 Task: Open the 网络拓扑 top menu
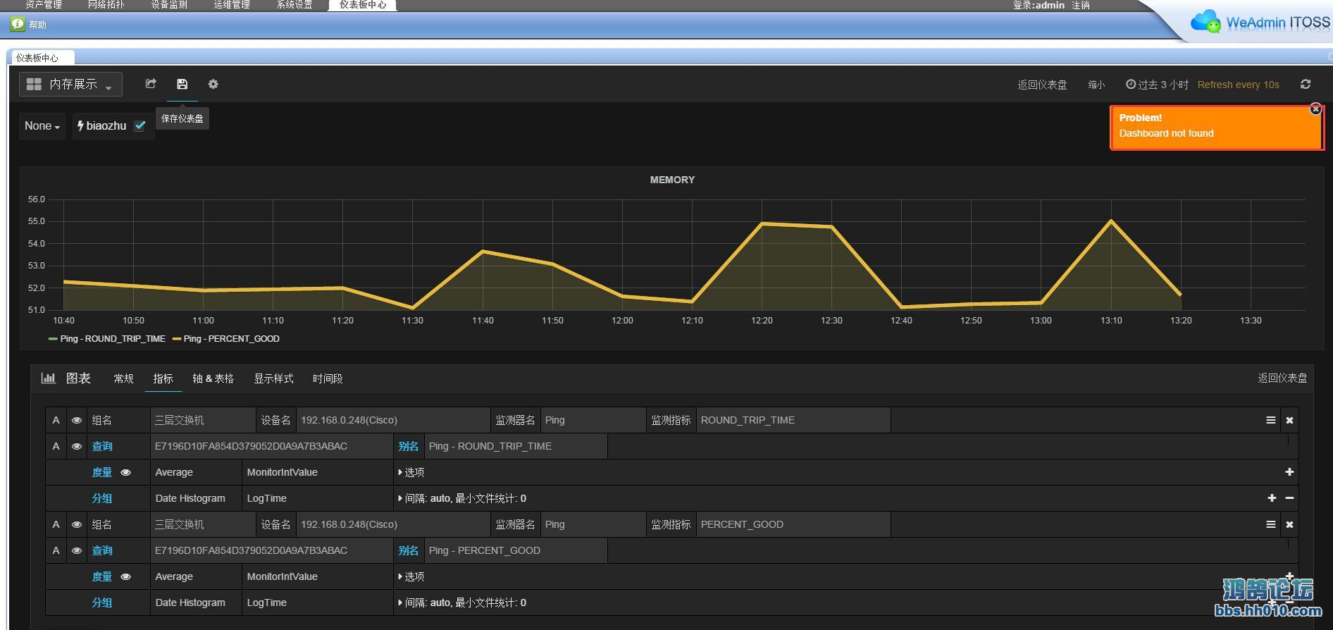[106, 5]
